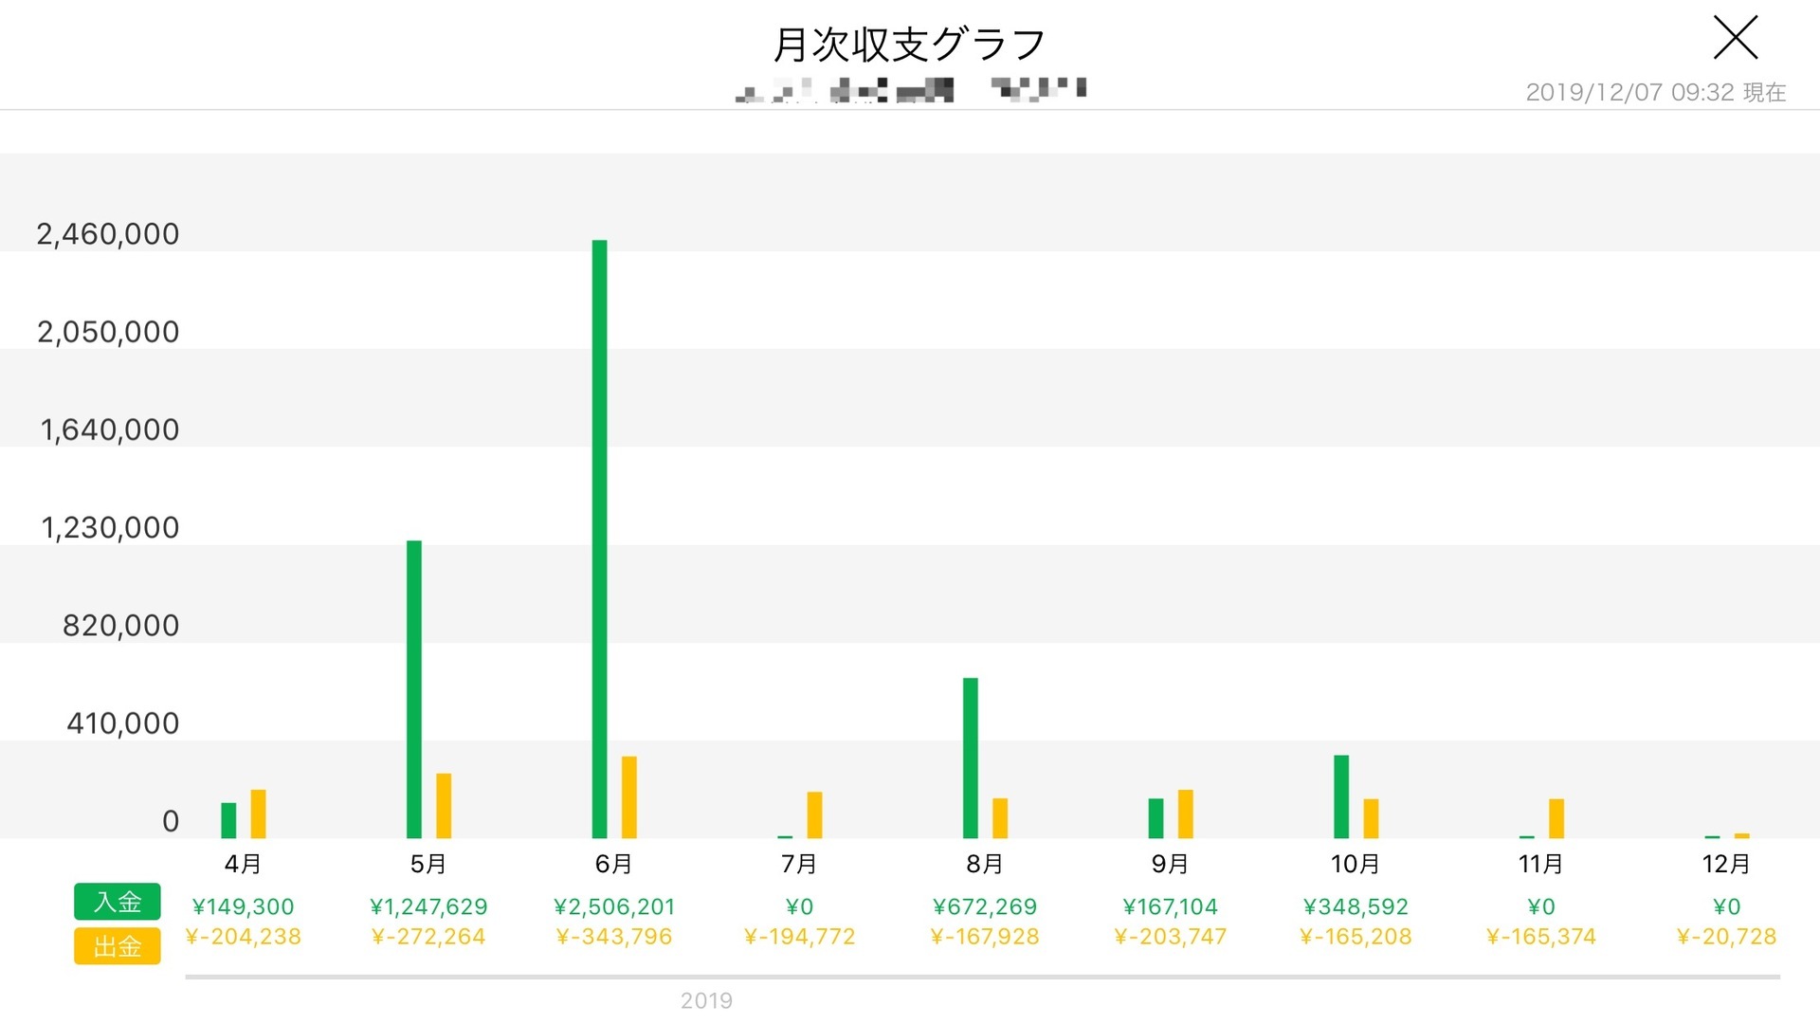The height and width of the screenshot is (1024, 1820).
Task: Tap the green 入金 legend badge
Action: (118, 902)
